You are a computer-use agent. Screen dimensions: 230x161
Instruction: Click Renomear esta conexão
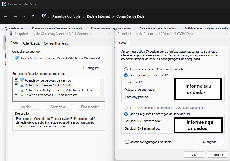[x=158, y=29]
